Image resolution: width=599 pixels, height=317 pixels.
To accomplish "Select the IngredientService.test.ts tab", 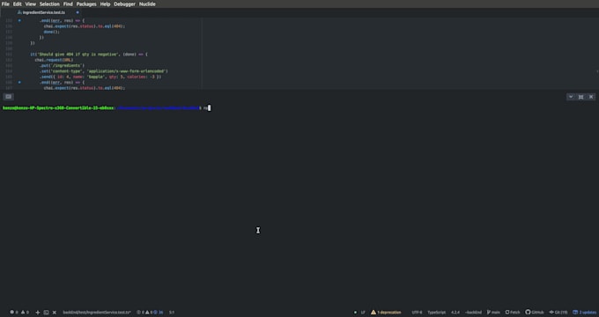I will point(44,12).
